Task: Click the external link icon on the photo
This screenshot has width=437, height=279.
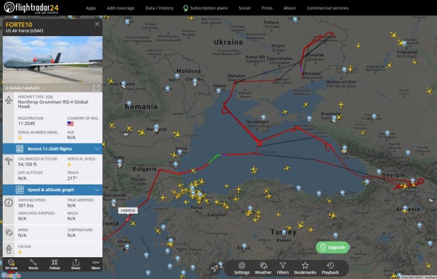Action: coord(96,88)
